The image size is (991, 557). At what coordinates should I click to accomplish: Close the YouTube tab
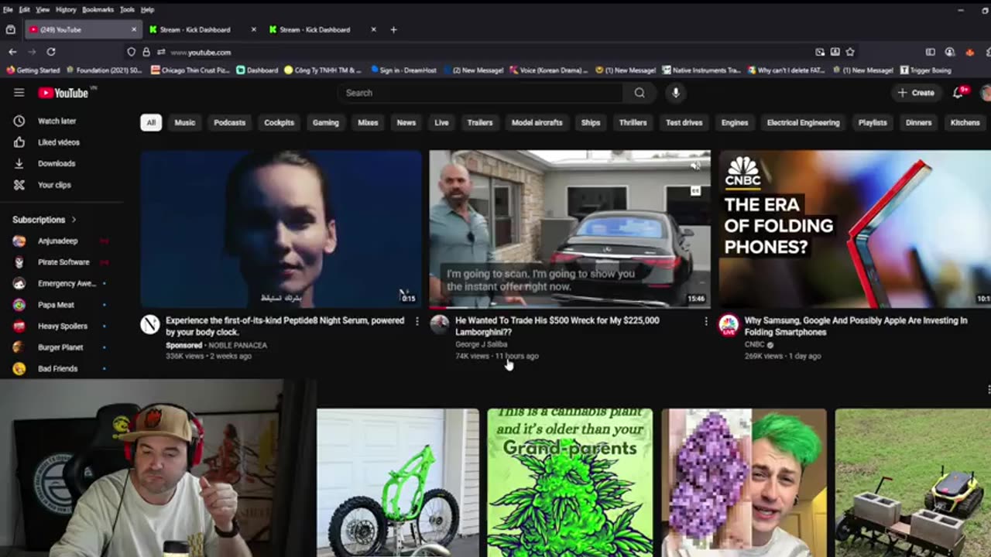[x=133, y=29]
